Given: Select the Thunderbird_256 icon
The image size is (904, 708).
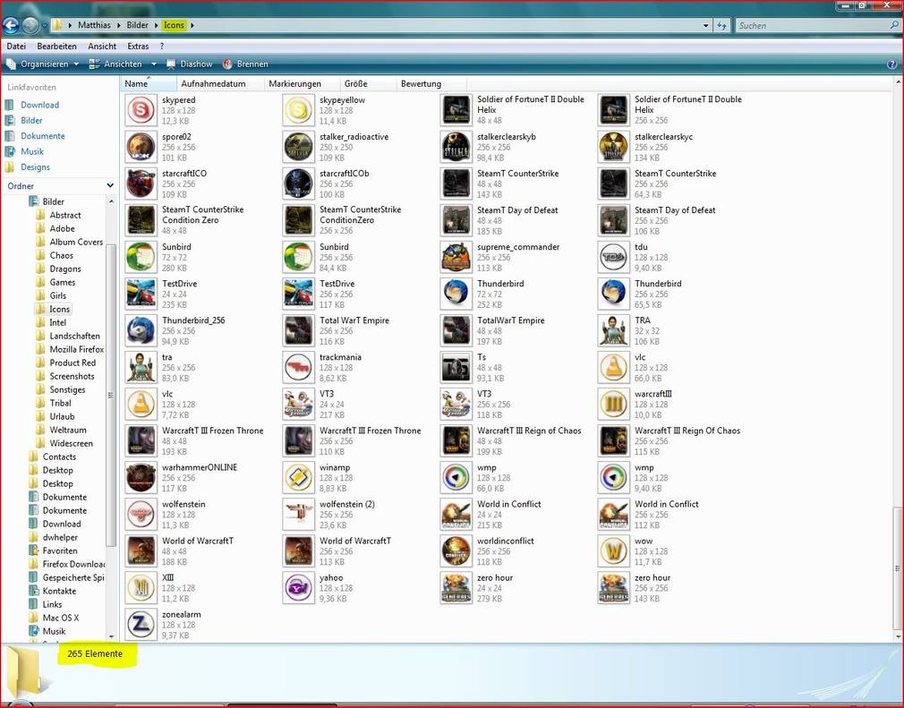Looking at the screenshot, I should tap(141, 331).
